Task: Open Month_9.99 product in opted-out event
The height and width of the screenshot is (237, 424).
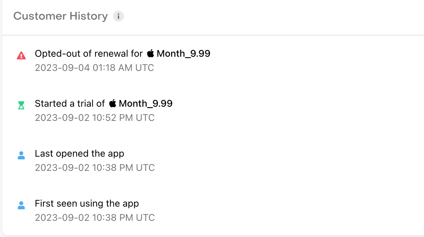Action: tap(184, 54)
